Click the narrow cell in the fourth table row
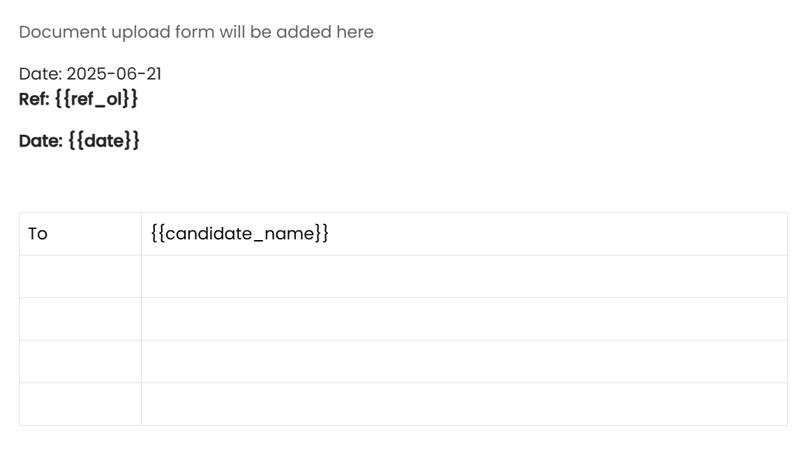Viewport: 799px width, 462px height. coord(80,362)
